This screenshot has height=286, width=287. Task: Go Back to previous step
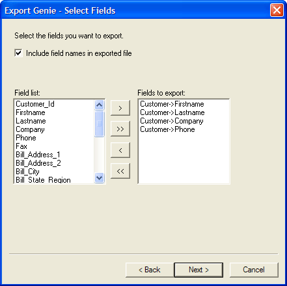[x=150, y=270]
